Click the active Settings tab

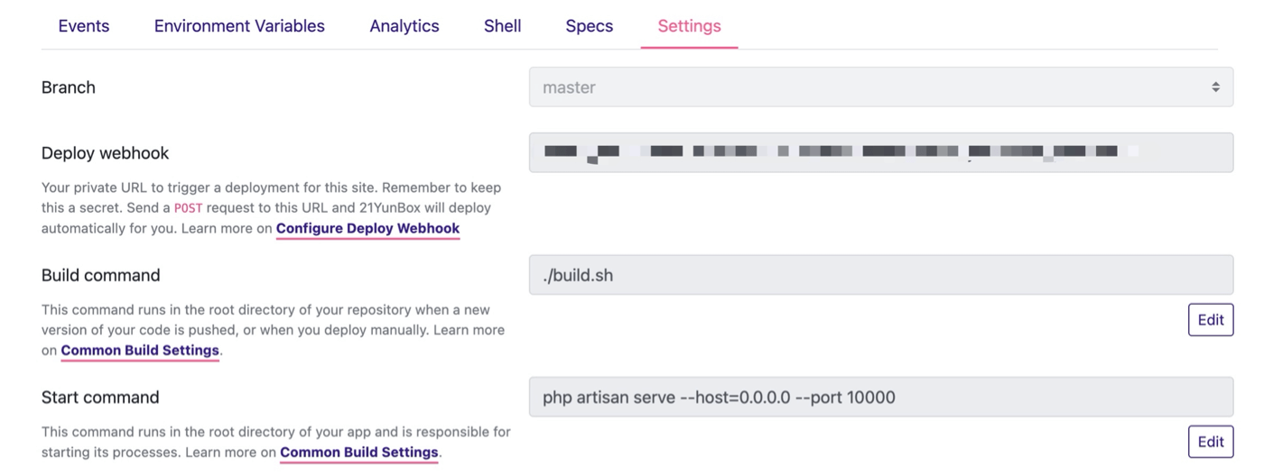[689, 26]
